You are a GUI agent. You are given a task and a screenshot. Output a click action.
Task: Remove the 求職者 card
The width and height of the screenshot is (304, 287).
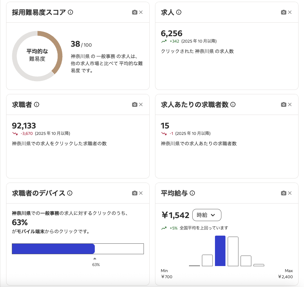[x=141, y=104]
